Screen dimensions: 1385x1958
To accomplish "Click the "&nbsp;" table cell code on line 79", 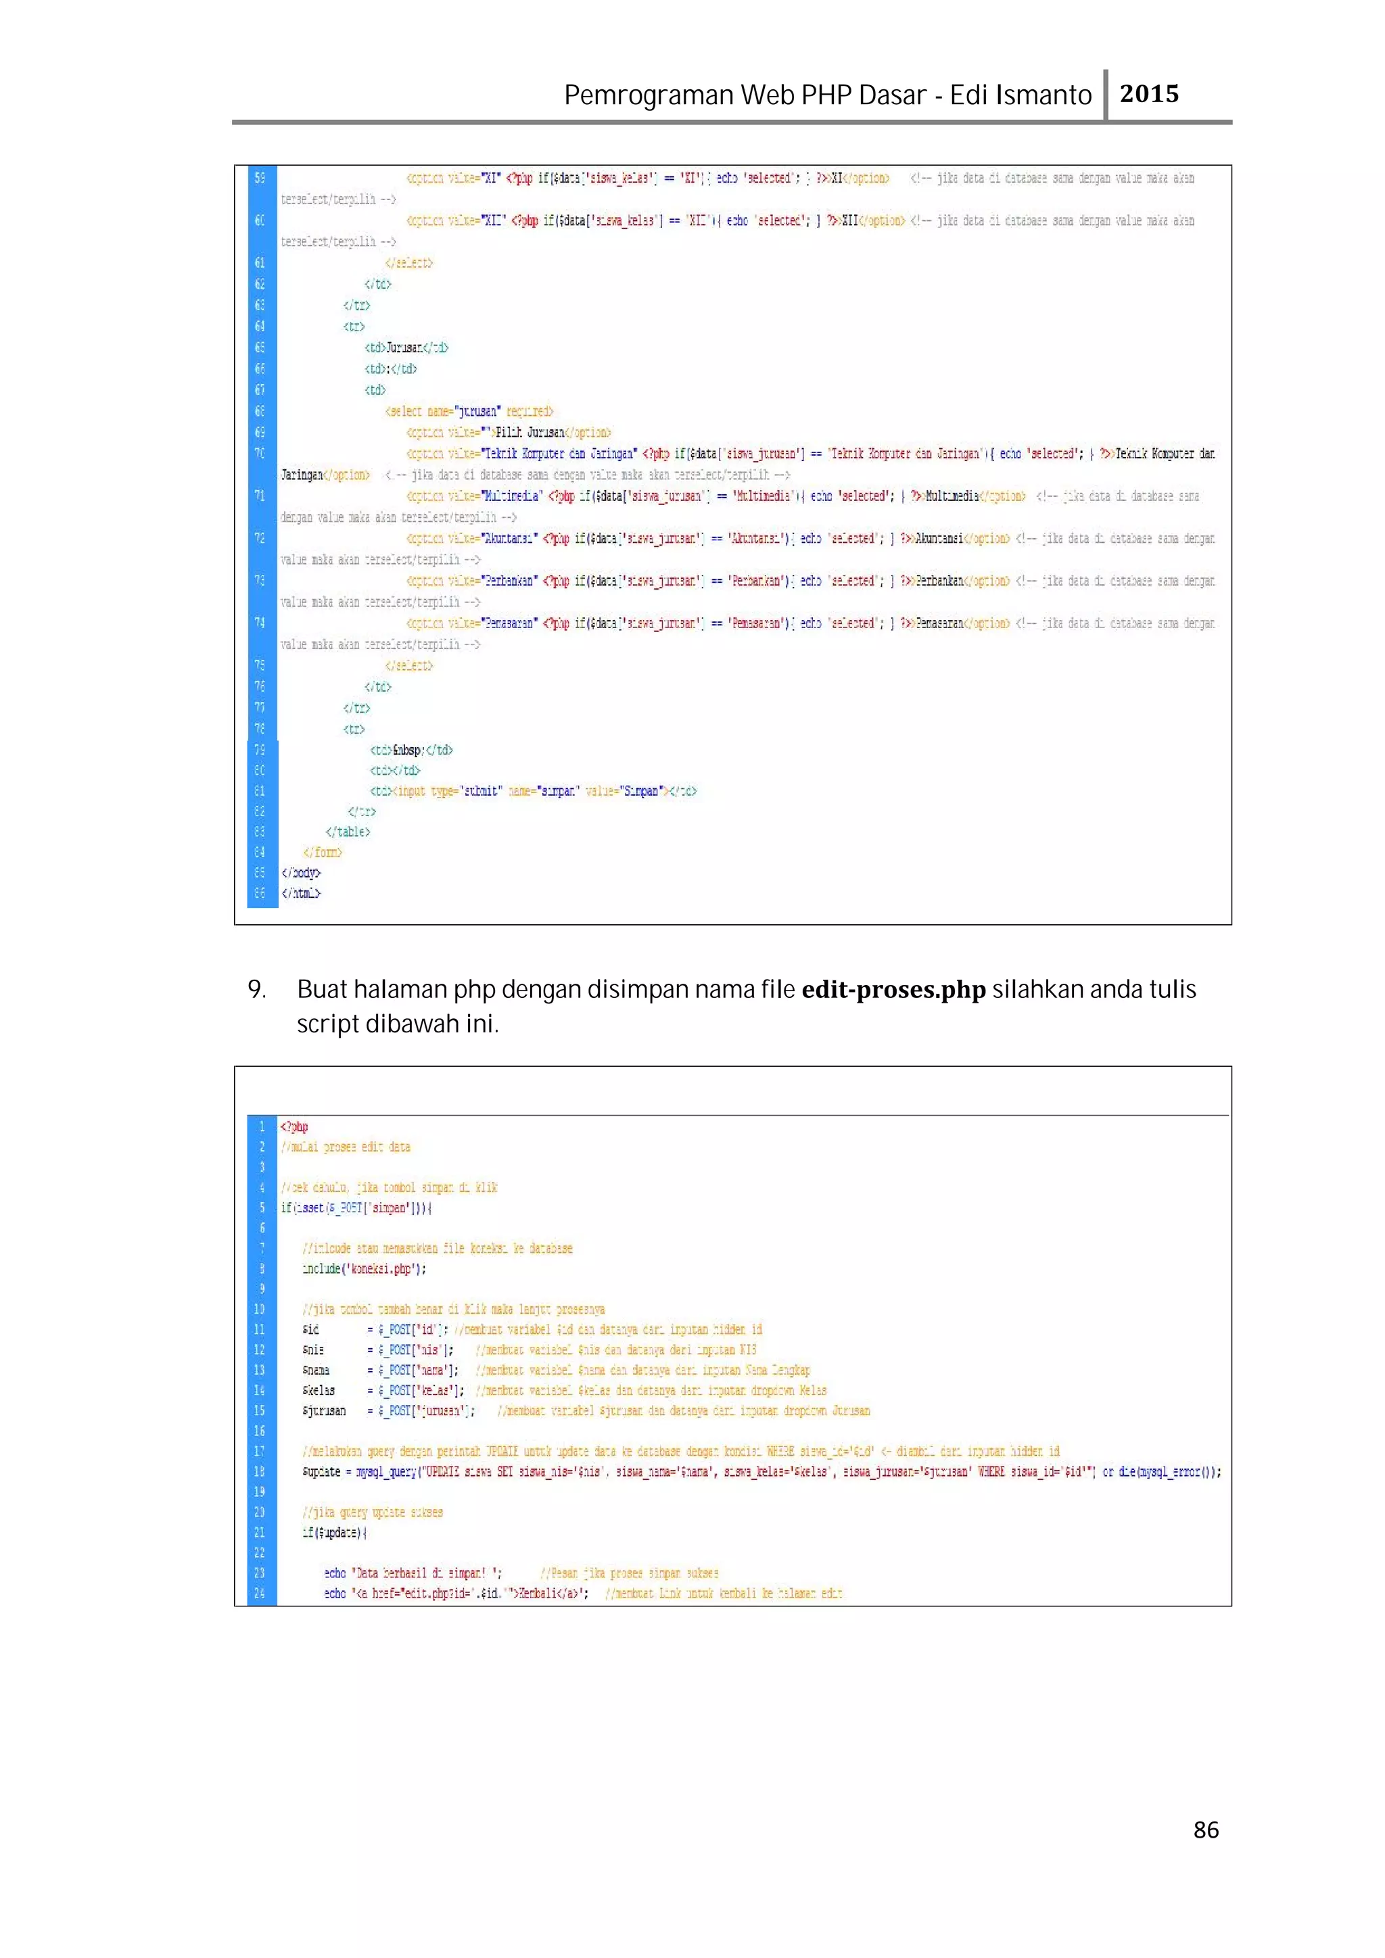I will click(411, 750).
